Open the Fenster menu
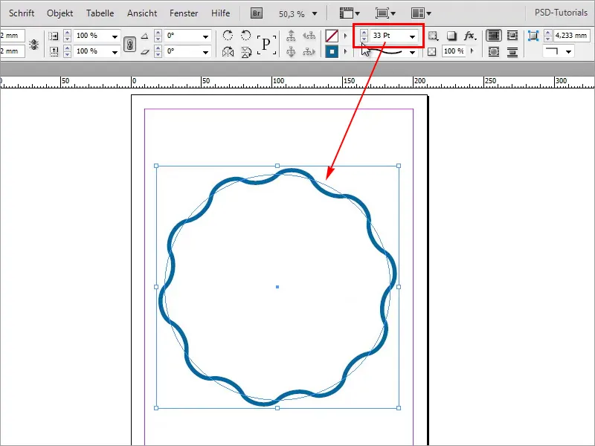595x446 pixels. pyautogui.click(x=183, y=12)
